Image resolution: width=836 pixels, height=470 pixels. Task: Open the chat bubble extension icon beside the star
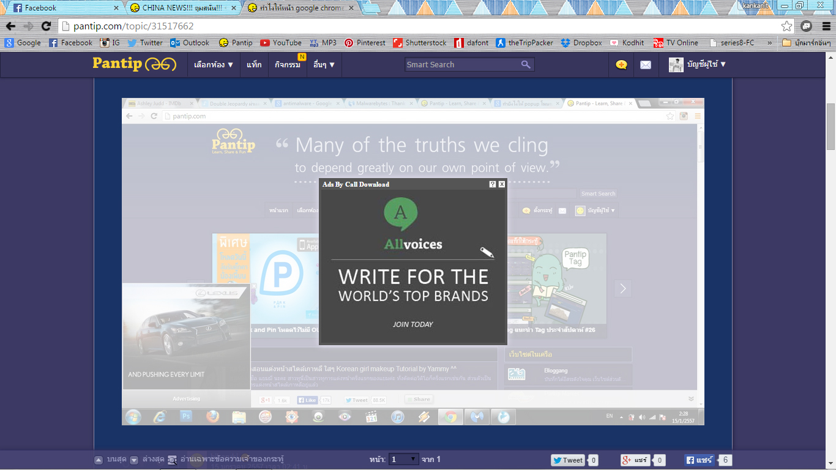click(x=807, y=26)
